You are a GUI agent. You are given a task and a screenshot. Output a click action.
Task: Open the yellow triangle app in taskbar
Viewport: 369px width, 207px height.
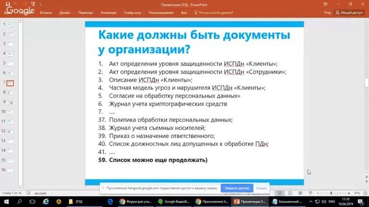(x=59, y=202)
